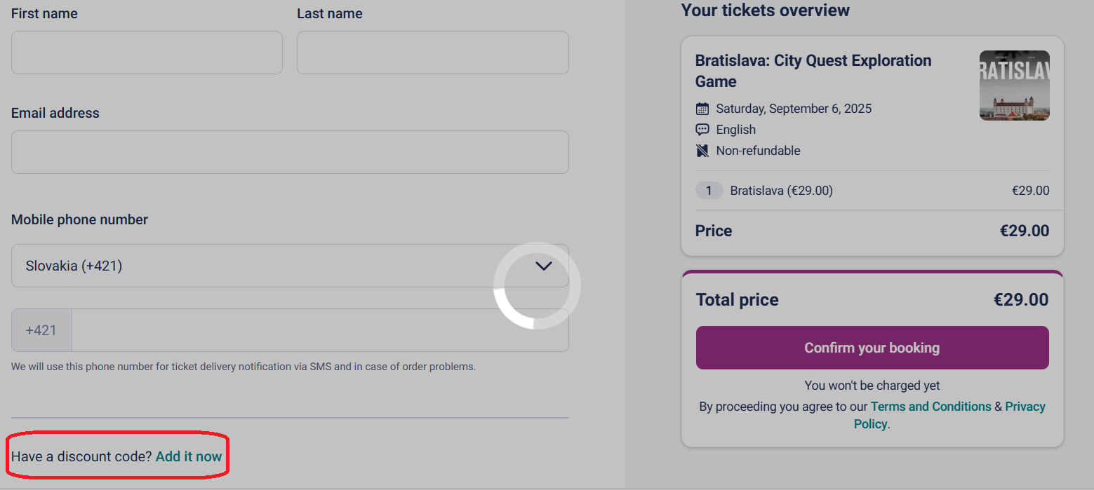This screenshot has height=490, width=1094.
Task: Click the Non-refundable crossed ticket icon
Action: (702, 151)
